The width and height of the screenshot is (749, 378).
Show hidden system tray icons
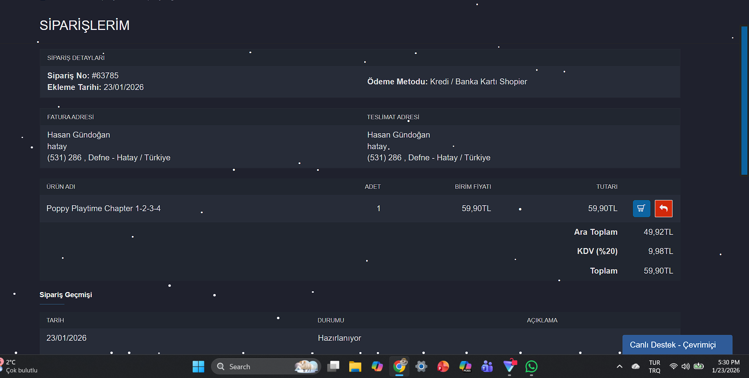620,366
